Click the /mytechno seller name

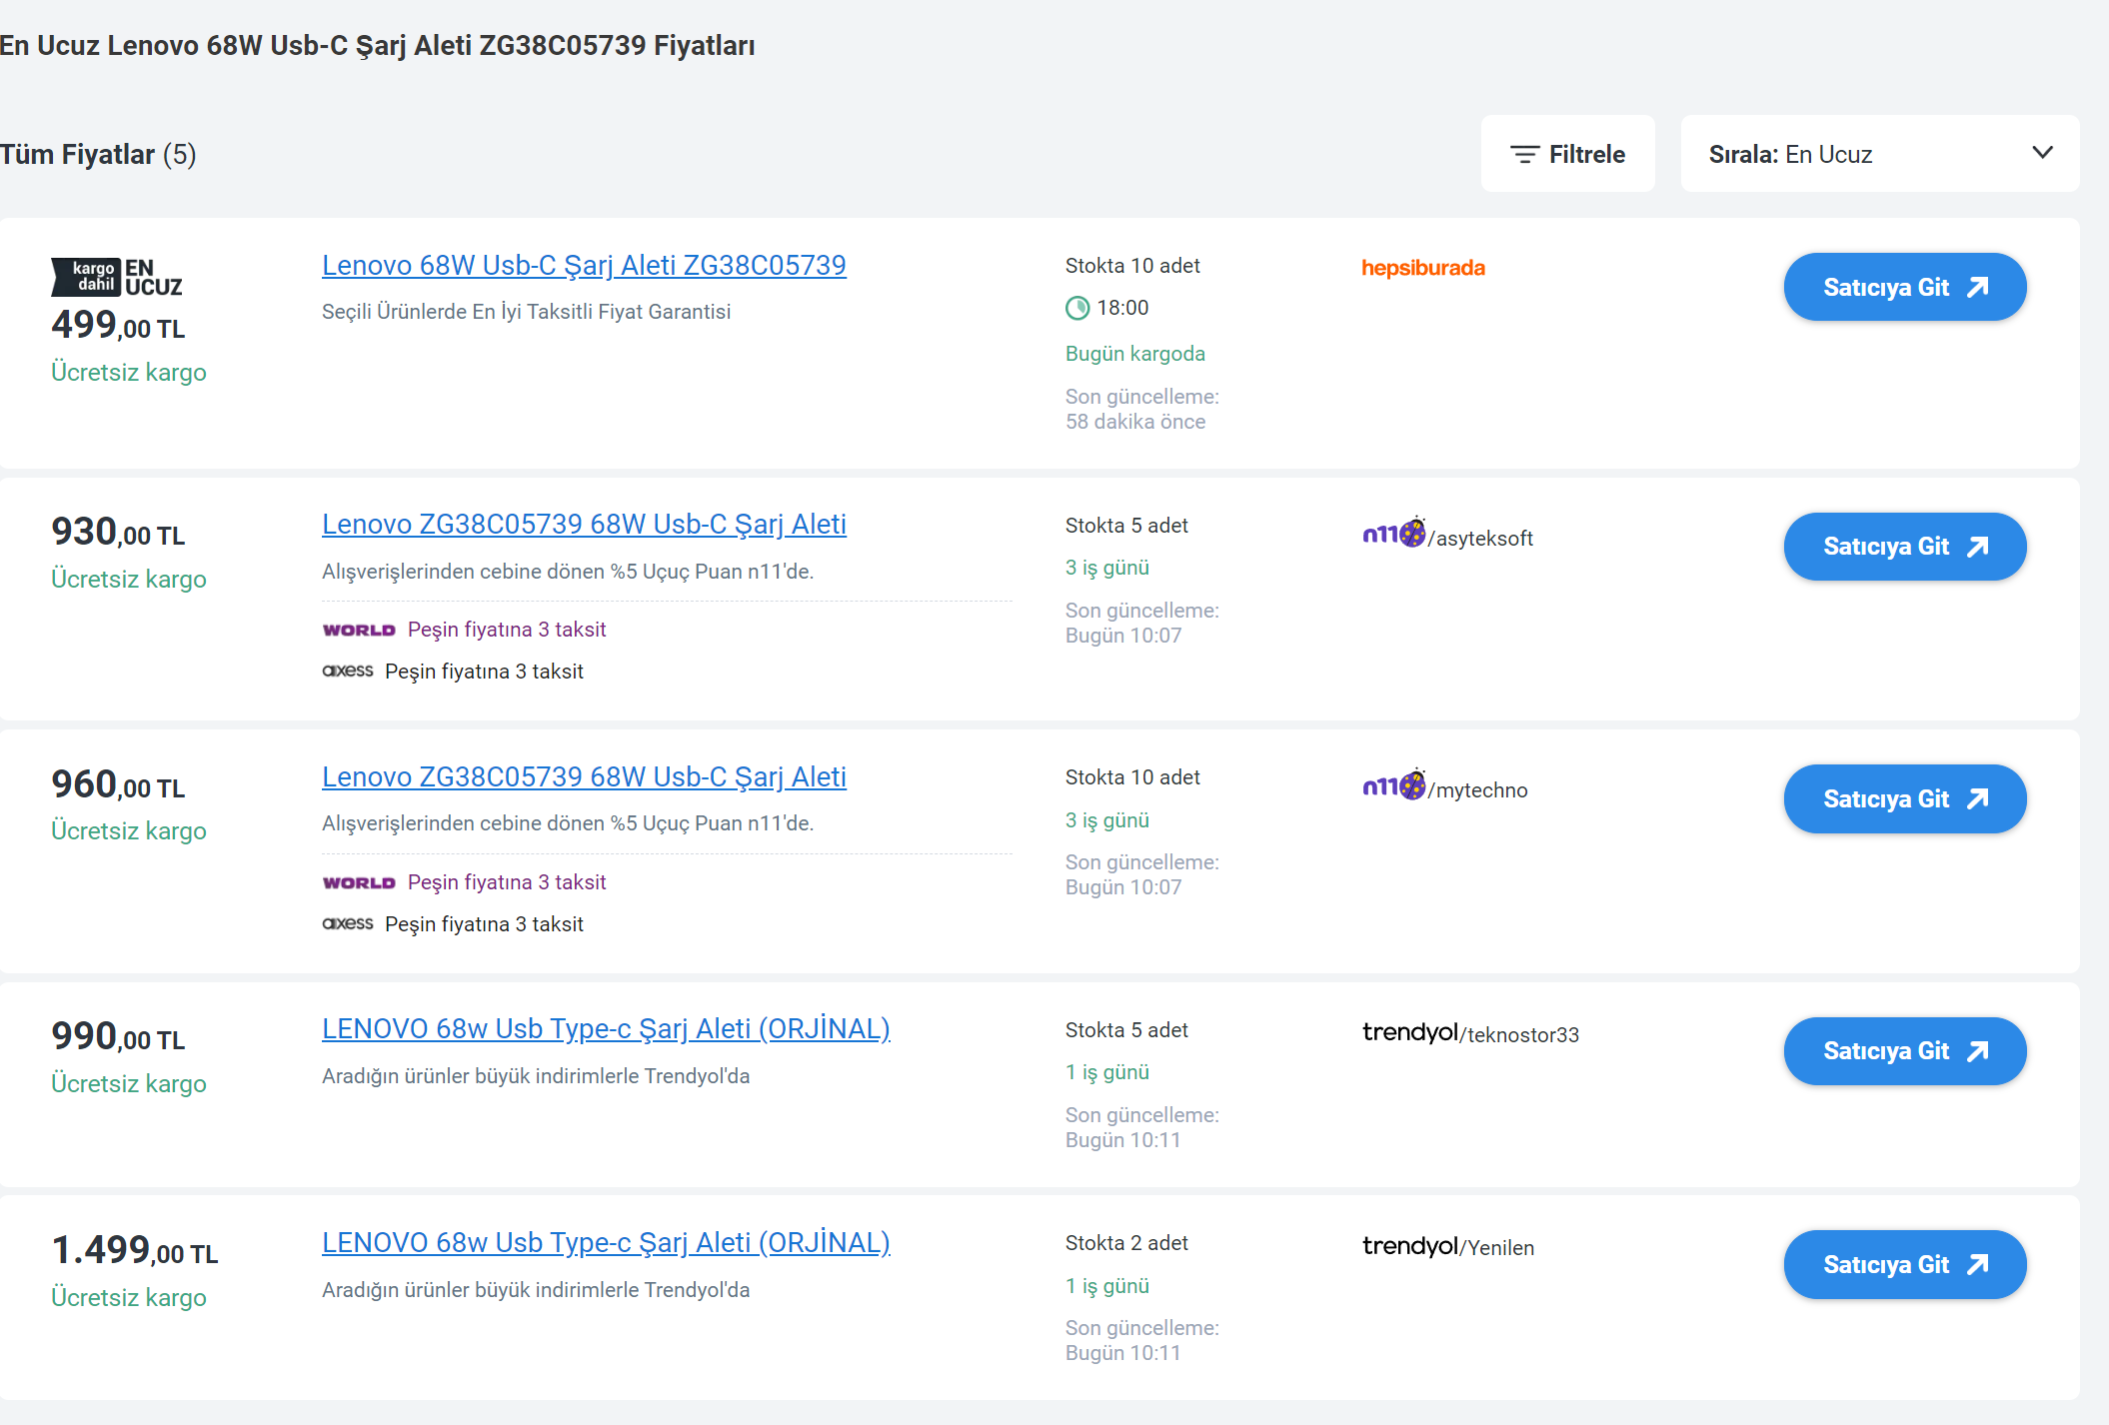click(x=1478, y=790)
